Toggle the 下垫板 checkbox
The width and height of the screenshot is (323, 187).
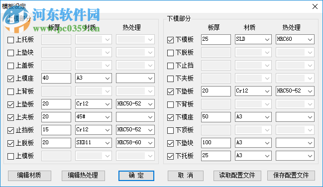[x=170, y=92]
